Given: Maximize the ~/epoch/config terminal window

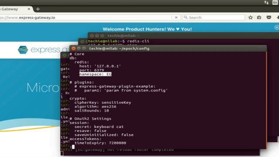Looking at the screenshot, I should point(84,48).
